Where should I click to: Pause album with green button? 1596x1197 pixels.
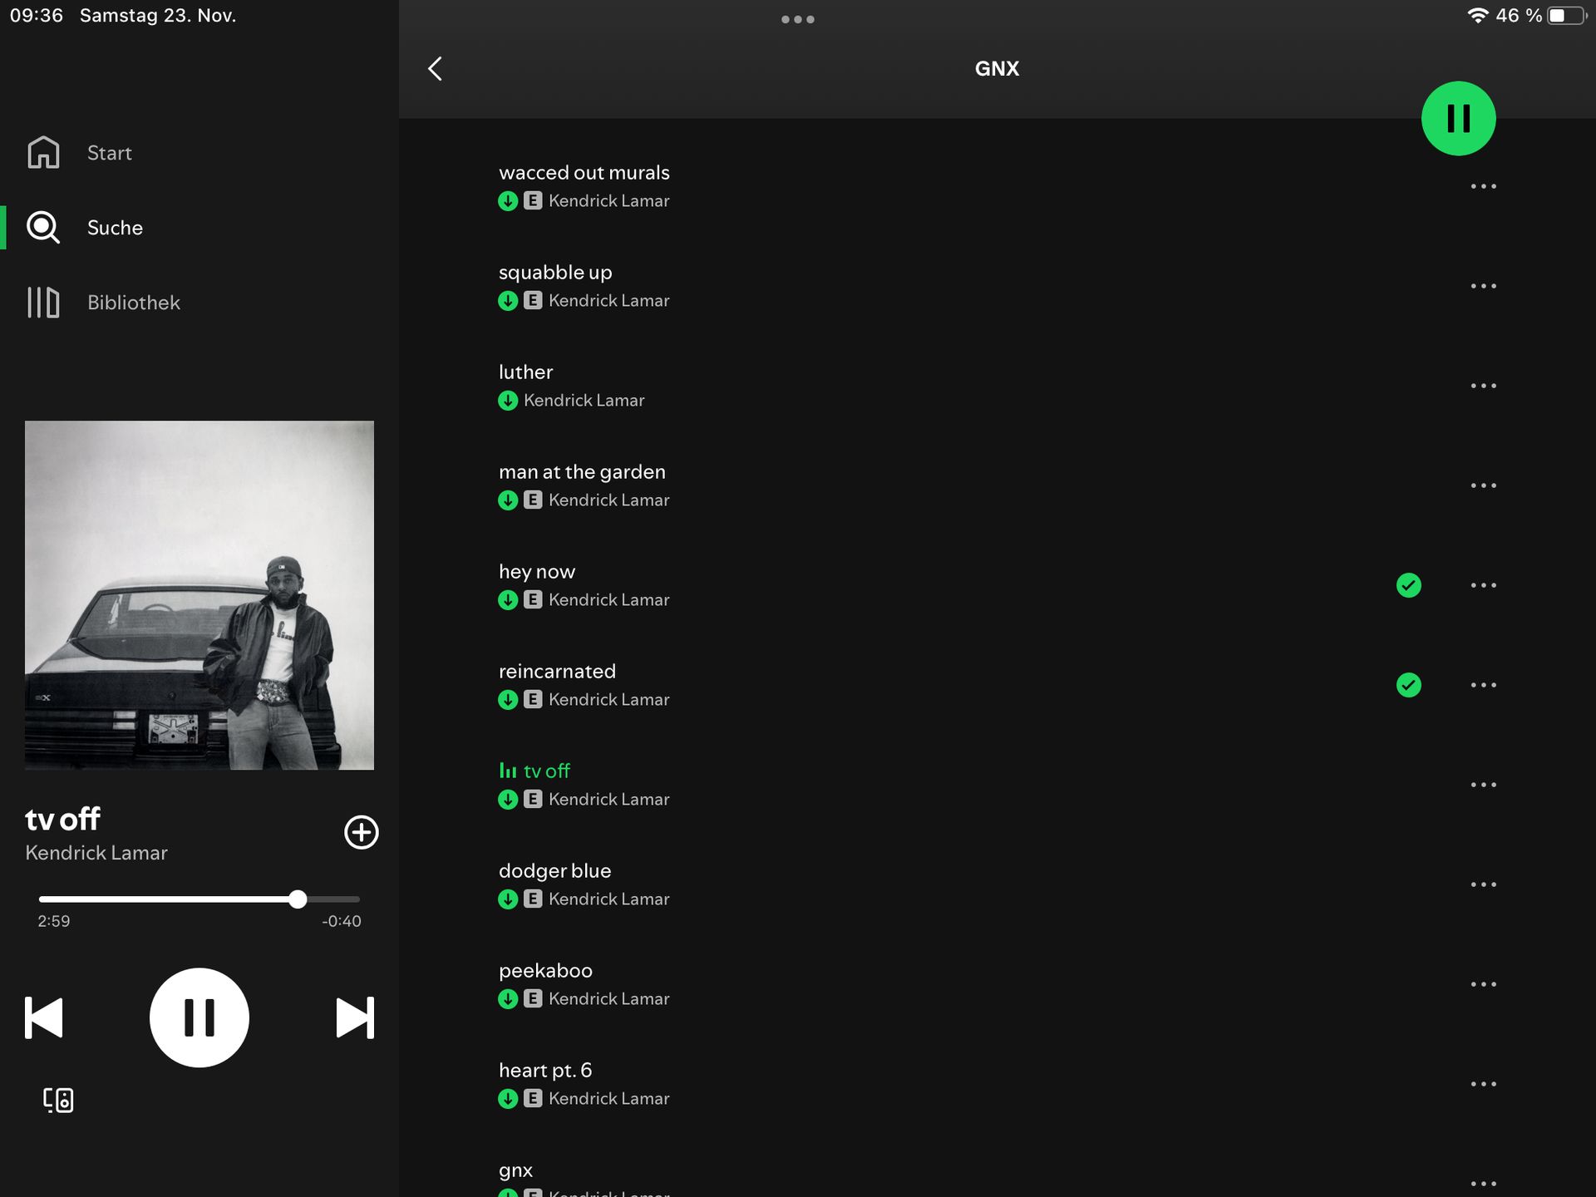tap(1458, 118)
